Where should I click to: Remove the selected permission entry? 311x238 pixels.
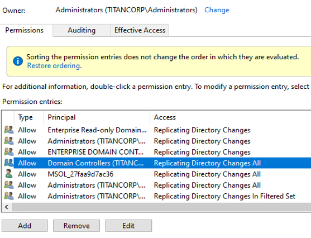[76, 226]
